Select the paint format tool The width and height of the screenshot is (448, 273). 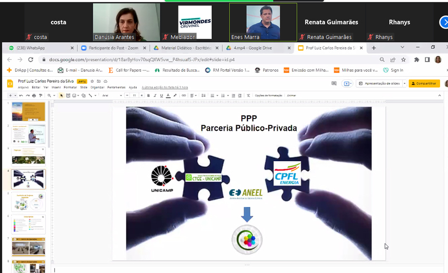(x=40, y=96)
